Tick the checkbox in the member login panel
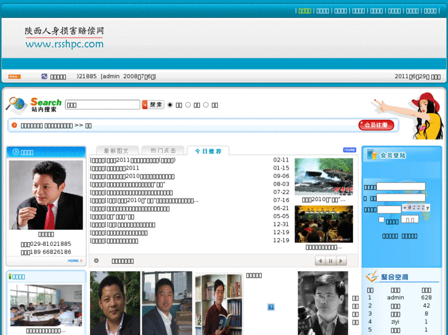Screen dimensions: 448x335 381,219
